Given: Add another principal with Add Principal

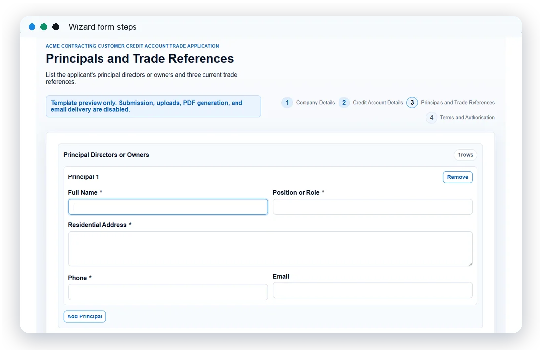Looking at the screenshot, I should point(85,316).
